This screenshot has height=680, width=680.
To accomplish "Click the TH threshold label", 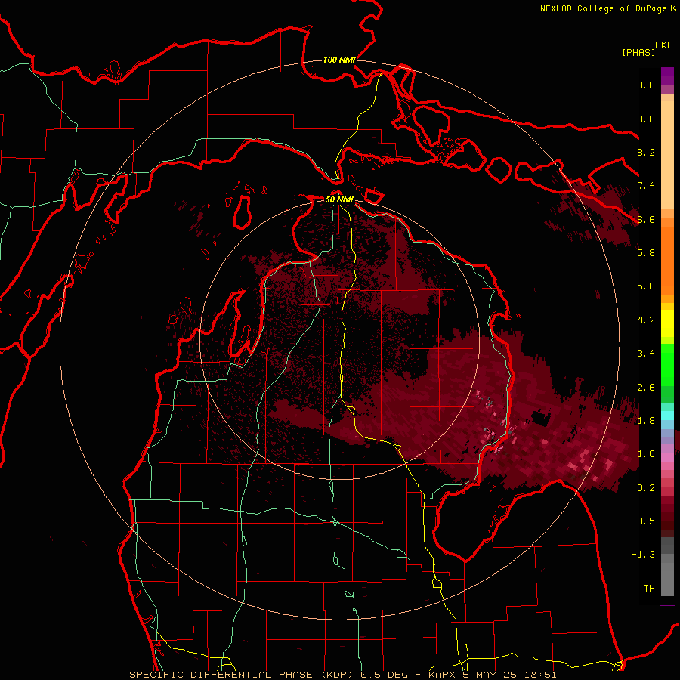I will pos(649,589).
